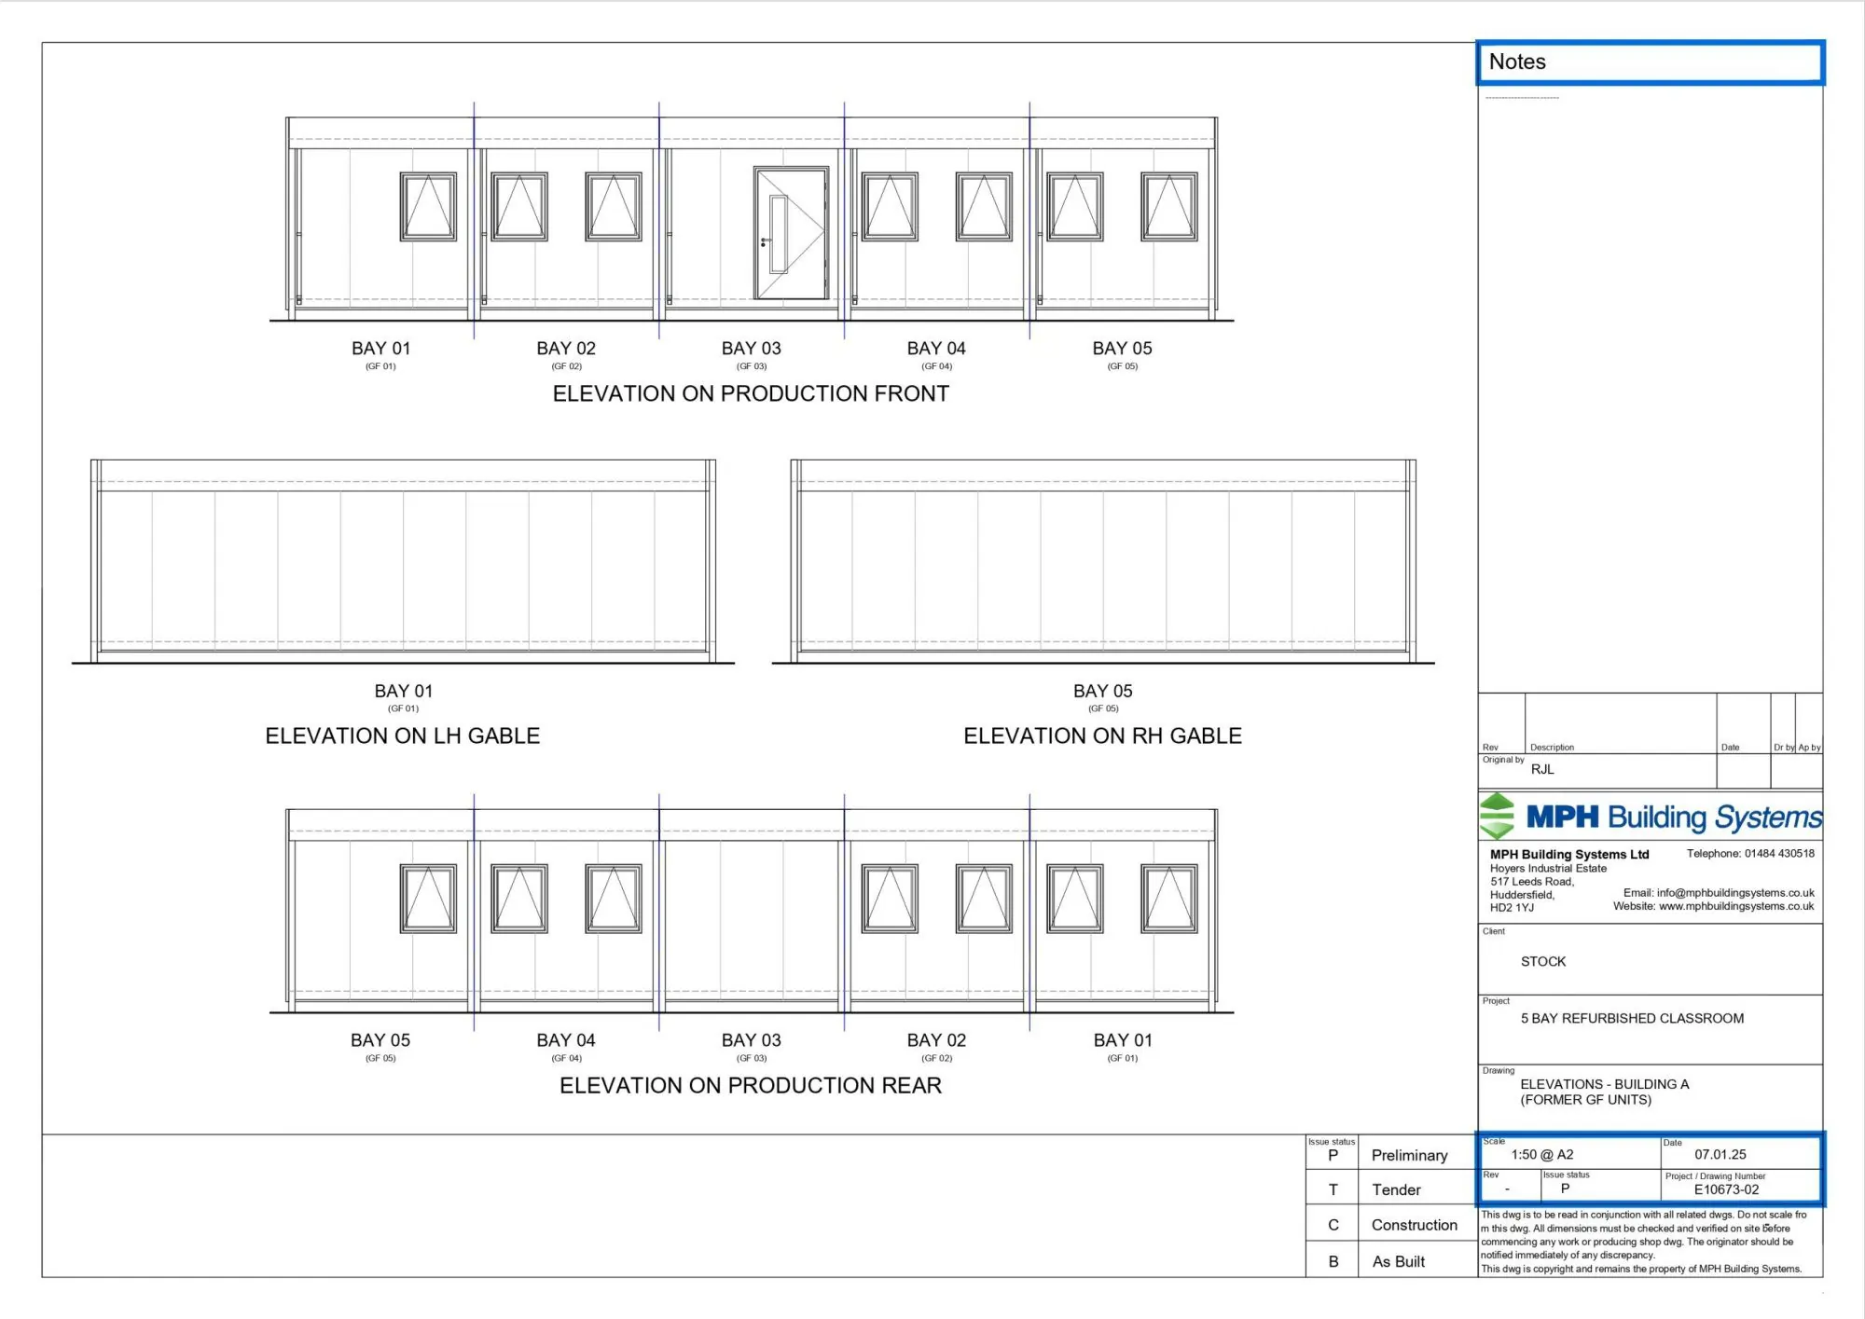The image size is (1865, 1319).
Task: Select the copyright sentence mentioning MPH Building Systems
Action: pyautogui.click(x=1641, y=1269)
